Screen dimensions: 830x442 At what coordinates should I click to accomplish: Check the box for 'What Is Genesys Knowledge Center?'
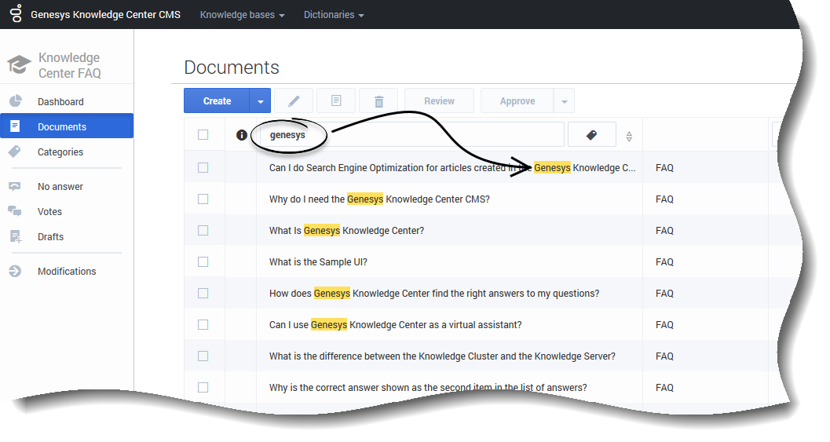(203, 231)
